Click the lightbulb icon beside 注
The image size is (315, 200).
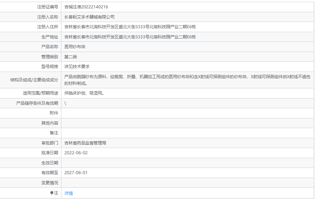pos(52,193)
